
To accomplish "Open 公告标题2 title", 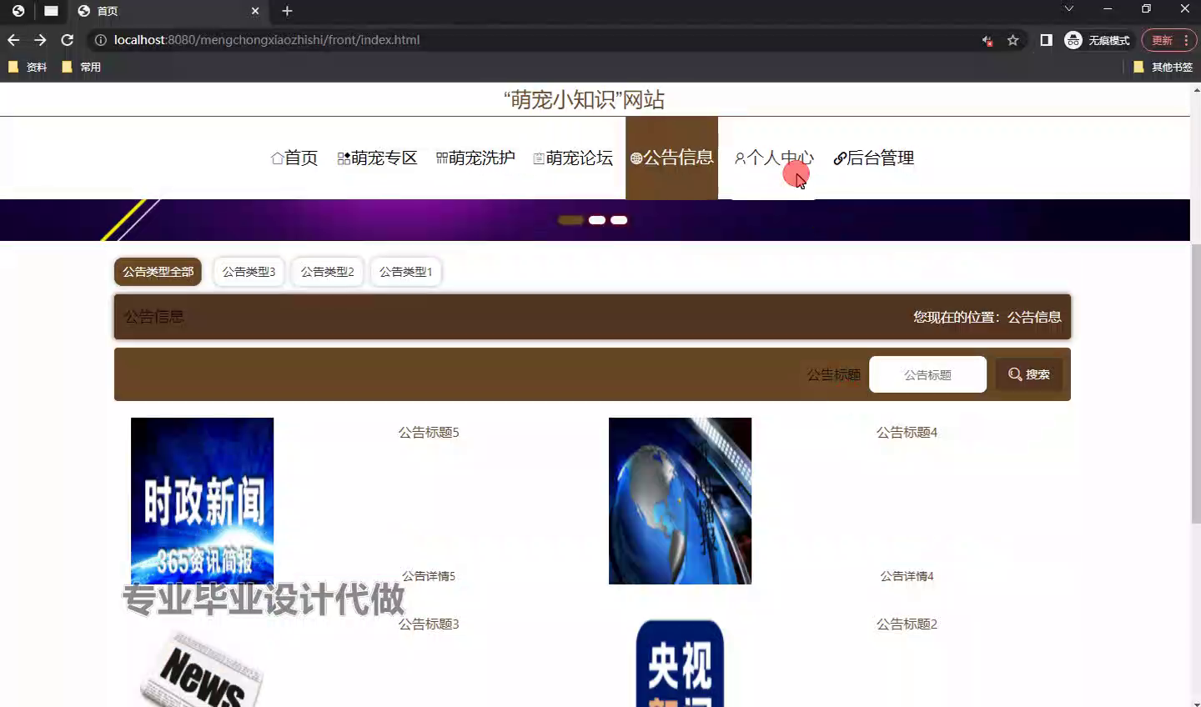I will pos(907,624).
